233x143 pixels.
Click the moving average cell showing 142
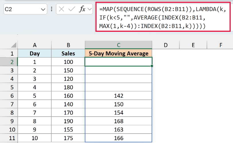[x=119, y=96]
